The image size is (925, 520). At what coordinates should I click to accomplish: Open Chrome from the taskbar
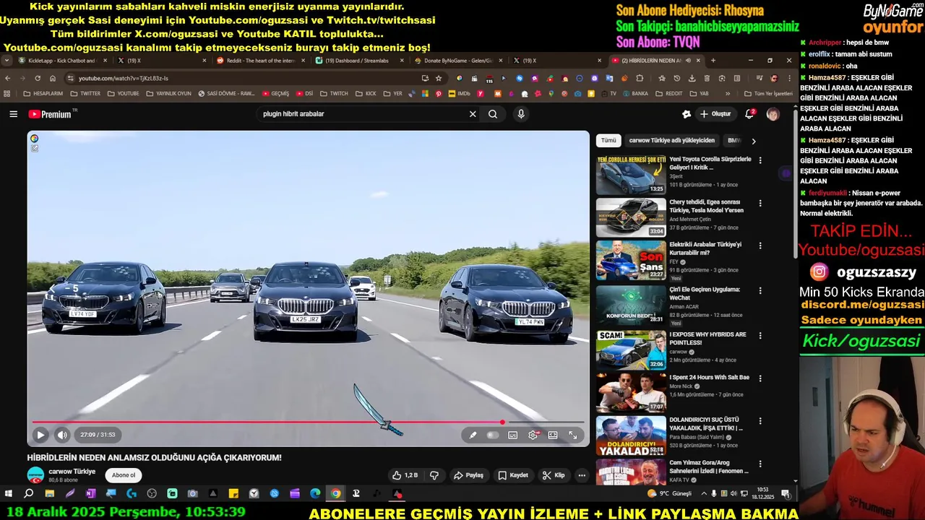335,494
